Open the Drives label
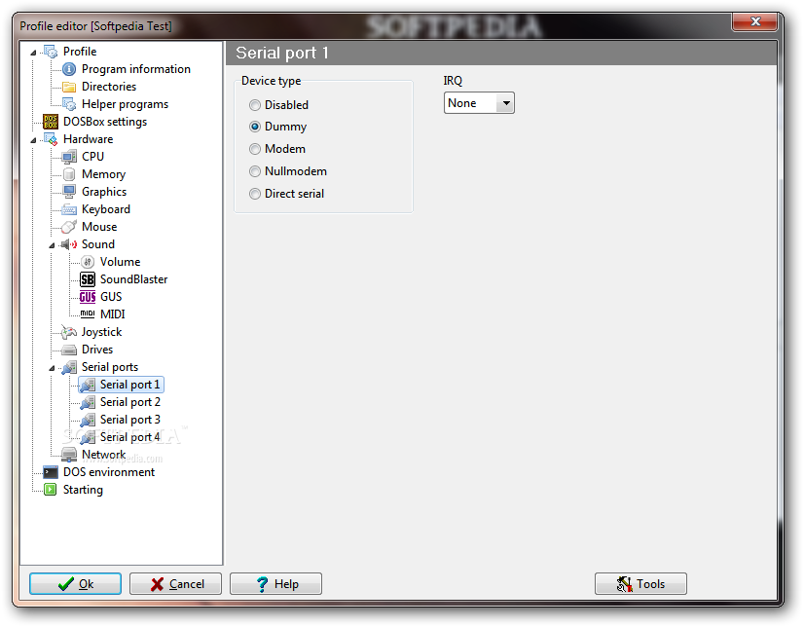804x627 pixels. point(97,350)
